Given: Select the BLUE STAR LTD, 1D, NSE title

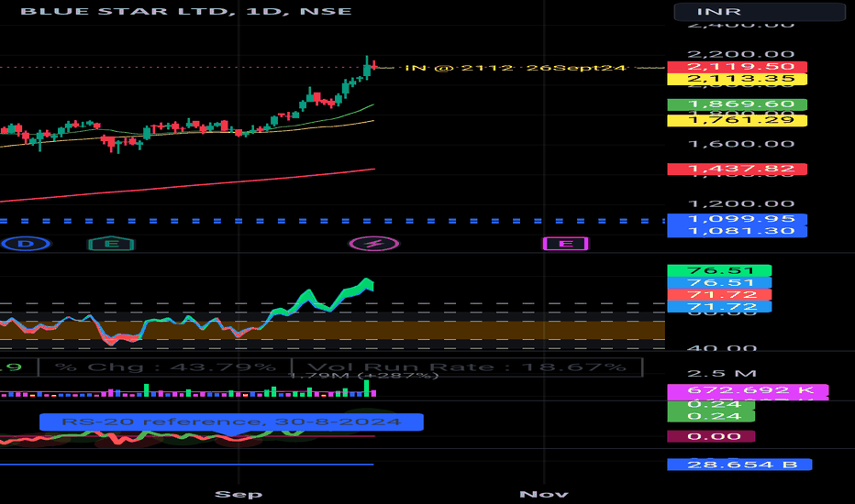Looking at the screenshot, I should pos(186,11).
